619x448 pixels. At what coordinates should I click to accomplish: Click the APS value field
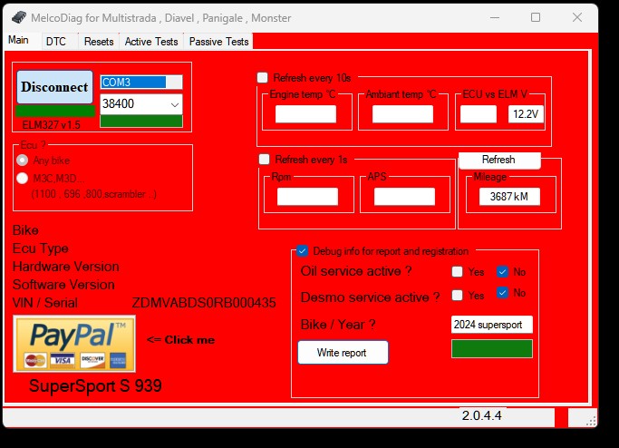click(x=404, y=197)
